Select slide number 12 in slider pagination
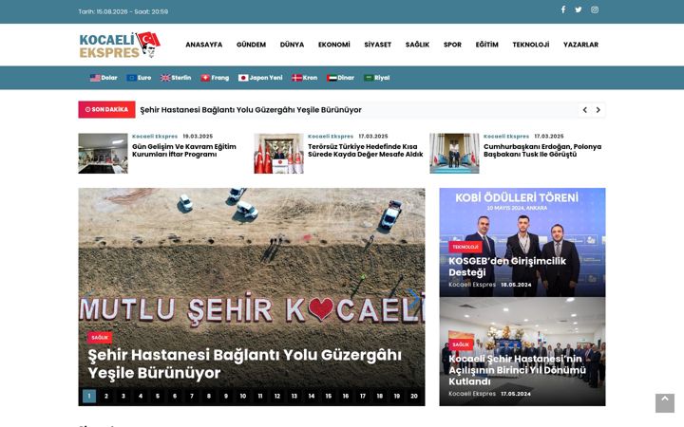 [277, 396]
